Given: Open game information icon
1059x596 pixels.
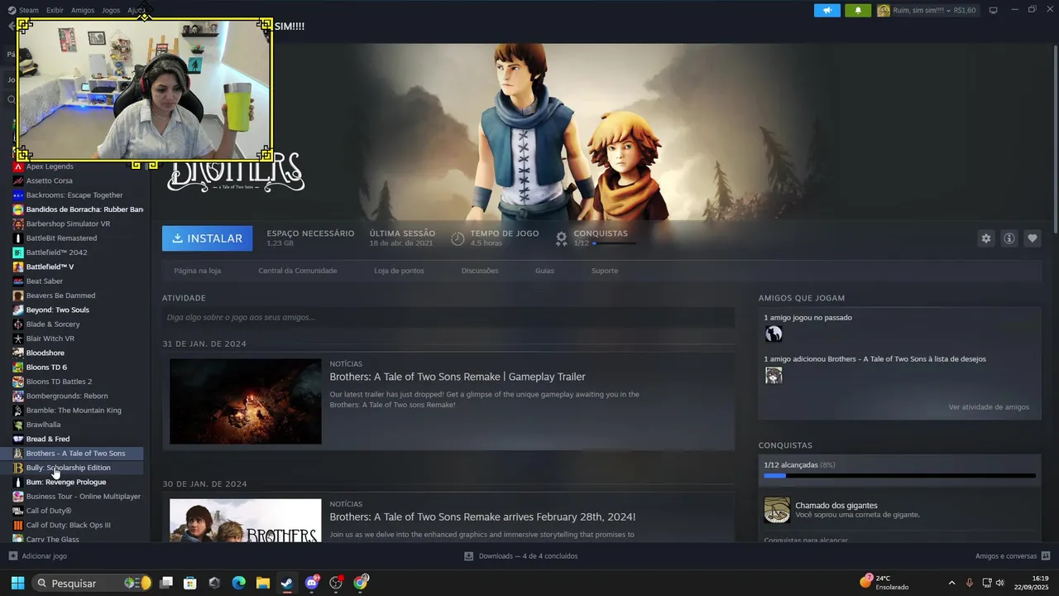Looking at the screenshot, I should [1009, 238].
